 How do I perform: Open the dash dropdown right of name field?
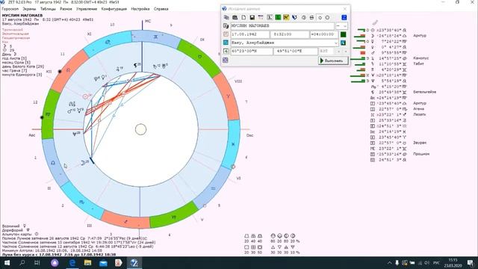click(x=341, y=26)
